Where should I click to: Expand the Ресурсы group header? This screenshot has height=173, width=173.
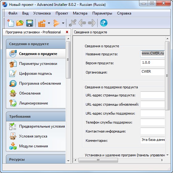click(36, 159)
